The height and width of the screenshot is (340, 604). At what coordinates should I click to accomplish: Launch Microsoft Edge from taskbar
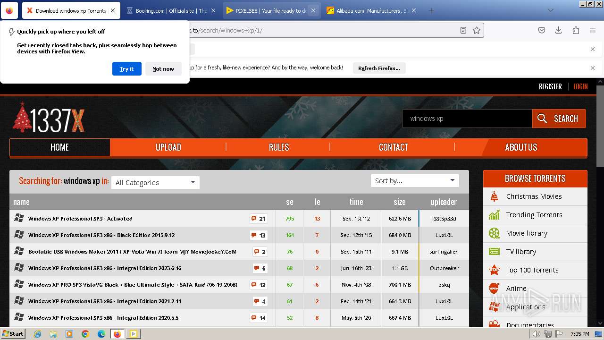click(101, 334)
